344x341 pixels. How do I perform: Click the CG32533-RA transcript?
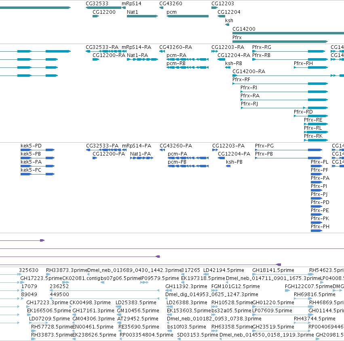(103, 51)
